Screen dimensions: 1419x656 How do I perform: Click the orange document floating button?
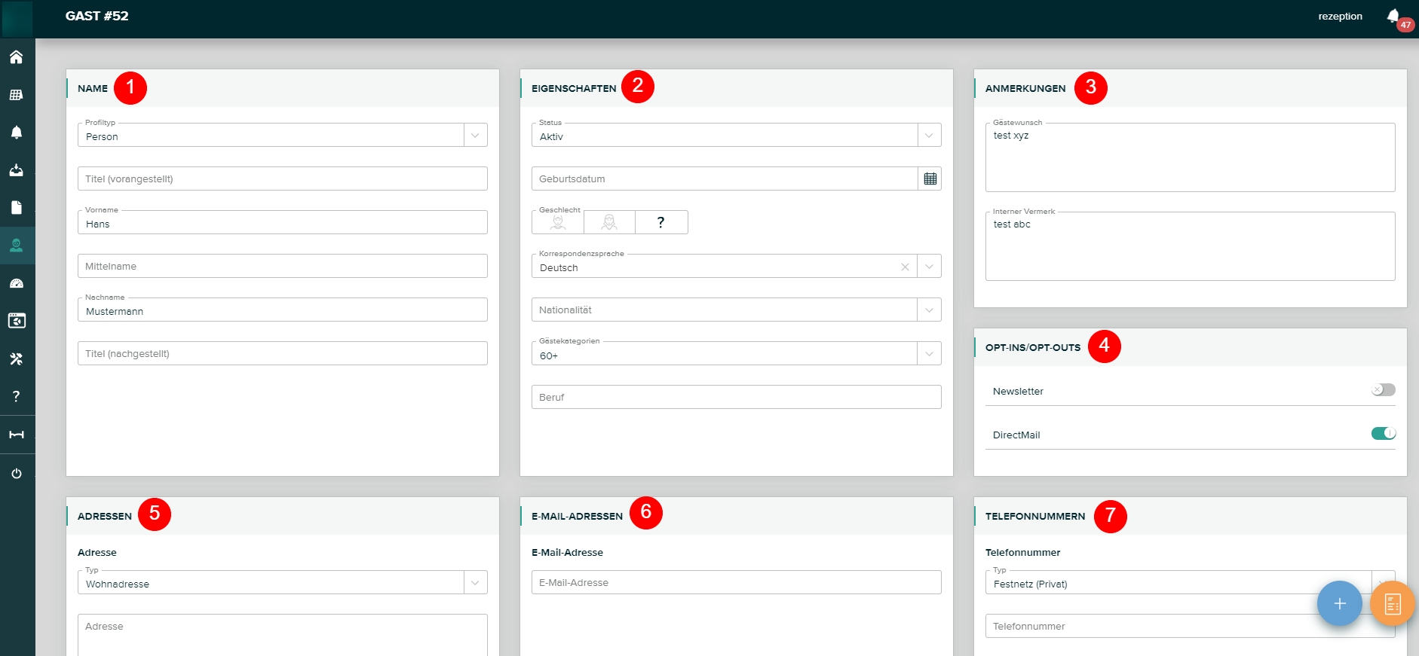pos(1392,603)
